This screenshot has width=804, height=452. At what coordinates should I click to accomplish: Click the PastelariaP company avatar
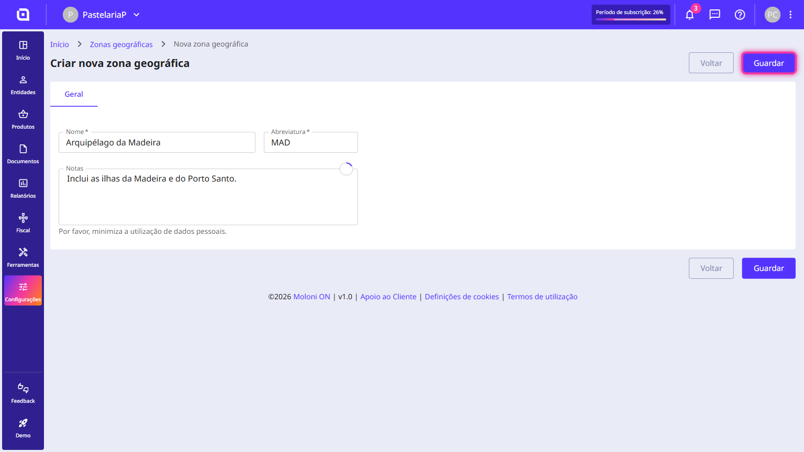pyautogui.click(x=71, y=15)
